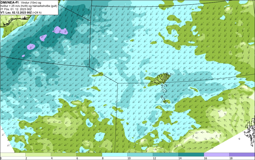Select the 4–6 m/s green swatch

pyautogui.click(x=64, y=154)
